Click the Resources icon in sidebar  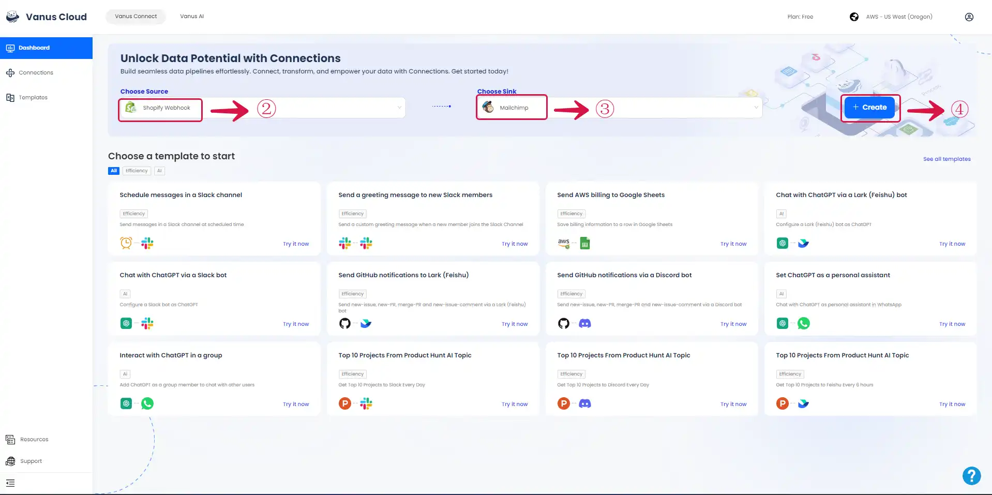click(x=10, y=439)
